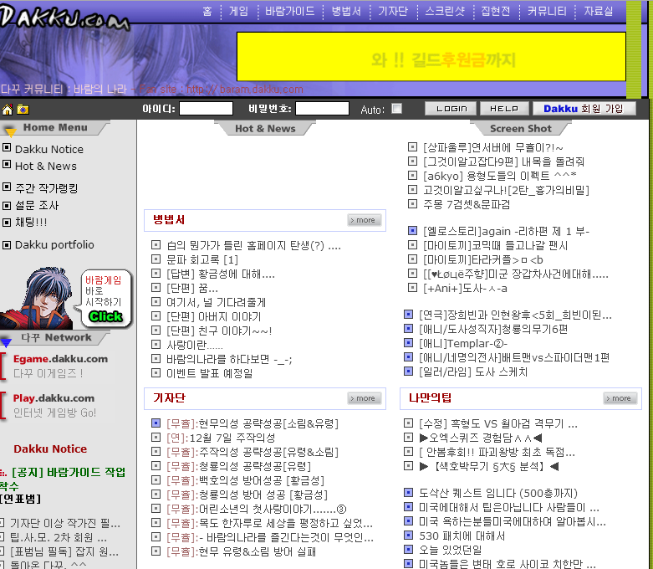Click blue bullet beside 현무의성 공략성공 post
This screenshot has width=653, height=569.
(156, 423)
